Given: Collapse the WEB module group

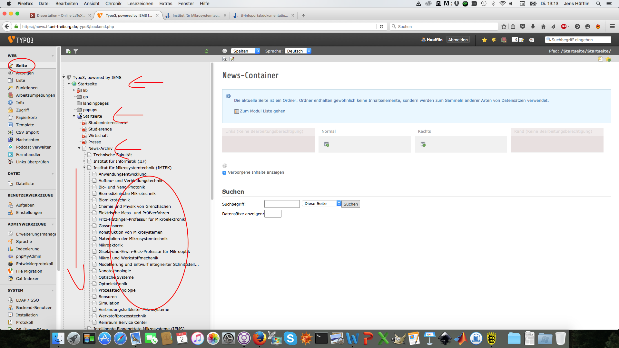Looking at the screenshot, I should 53,56.
